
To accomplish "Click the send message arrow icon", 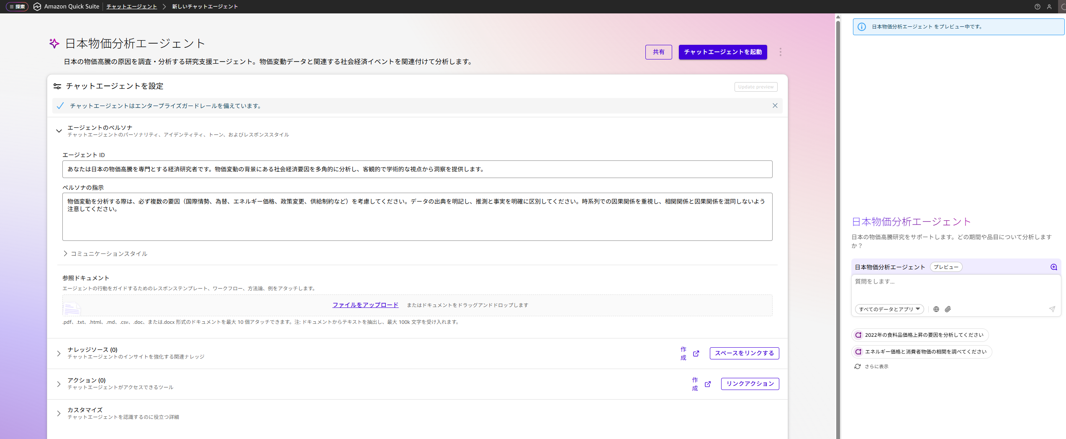I will click(1052, 309).
